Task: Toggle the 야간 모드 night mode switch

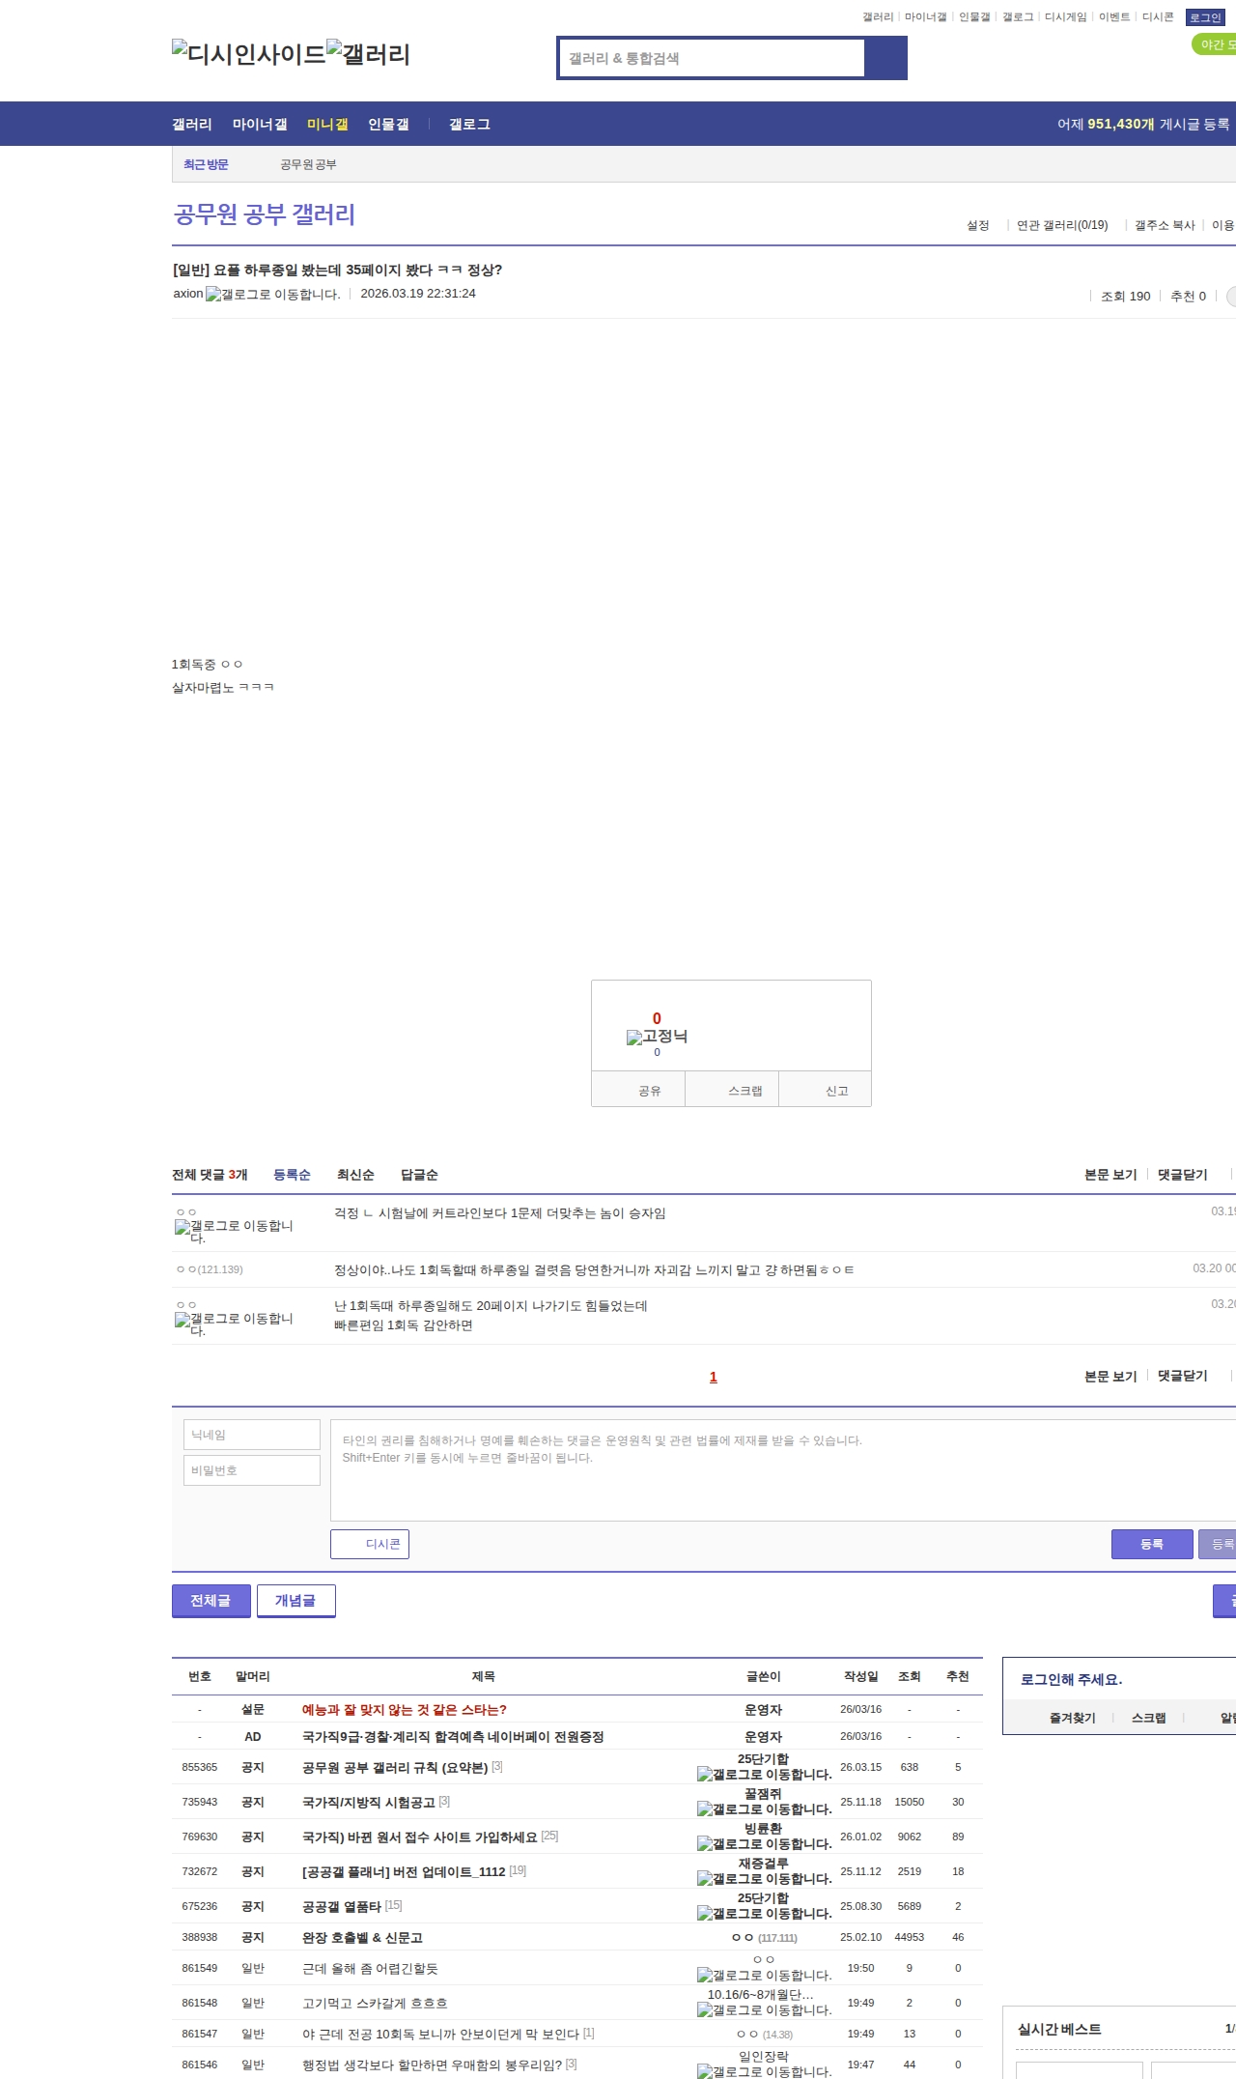Action: pos(1215,44)
